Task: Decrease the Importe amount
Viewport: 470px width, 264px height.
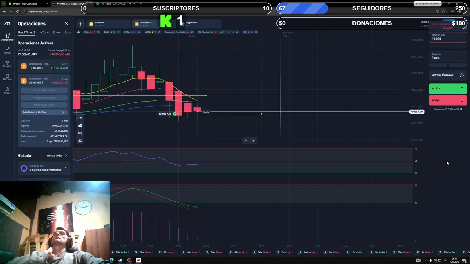Action: coord(438,46)
